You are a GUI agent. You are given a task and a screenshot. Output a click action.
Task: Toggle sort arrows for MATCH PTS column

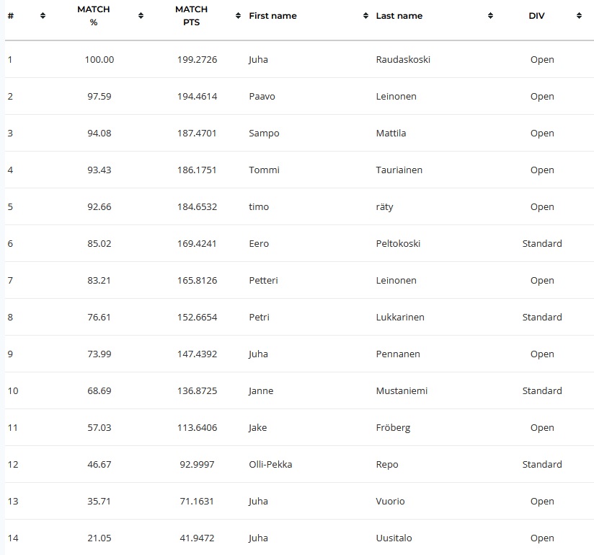[x=238, y=16]
